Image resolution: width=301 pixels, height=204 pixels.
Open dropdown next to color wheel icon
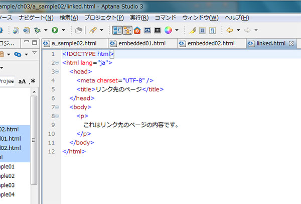177,30
